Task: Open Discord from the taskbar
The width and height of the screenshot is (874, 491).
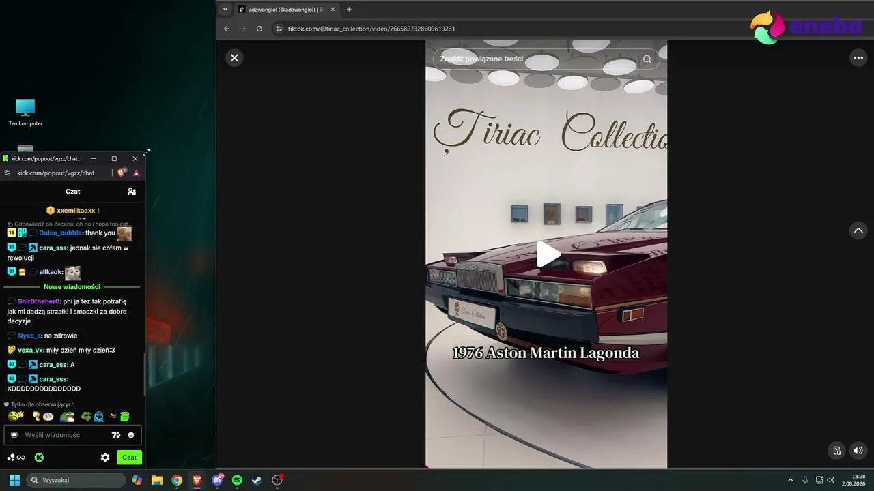Action: click(217, 480)
